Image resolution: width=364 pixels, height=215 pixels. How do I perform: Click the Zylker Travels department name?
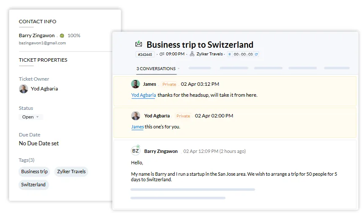(210, 54)
